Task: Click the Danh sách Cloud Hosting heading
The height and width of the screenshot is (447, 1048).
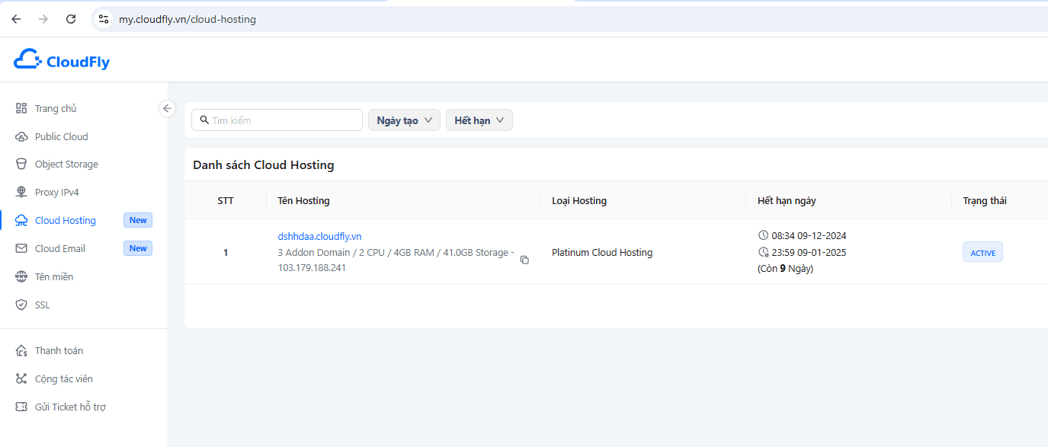Action: point(264,164)
